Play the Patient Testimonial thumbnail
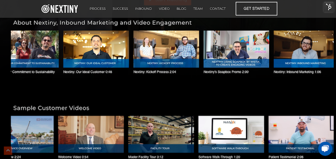336x159 pixels. pos(301,134)
